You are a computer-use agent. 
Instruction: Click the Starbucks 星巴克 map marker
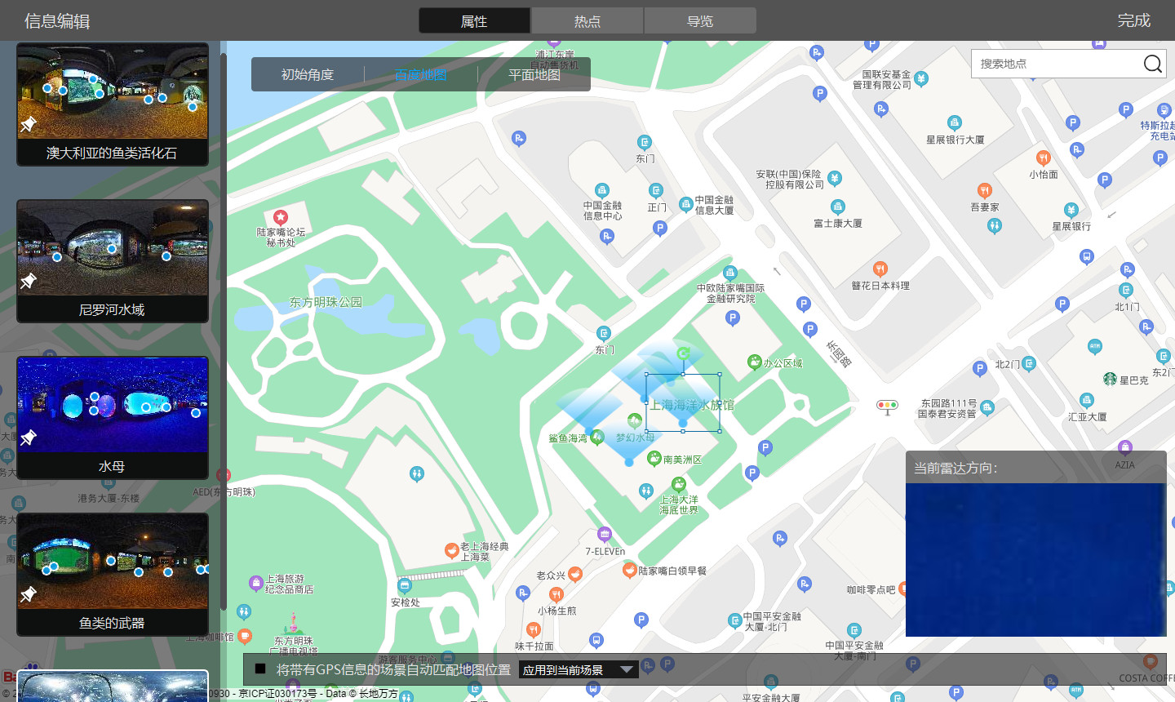point(1110,379)
